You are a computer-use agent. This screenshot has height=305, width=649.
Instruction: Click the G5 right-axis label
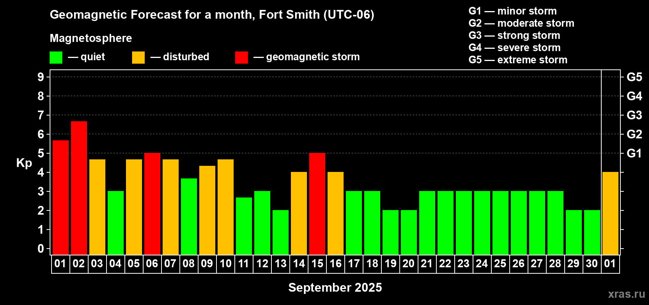[634, 77]
